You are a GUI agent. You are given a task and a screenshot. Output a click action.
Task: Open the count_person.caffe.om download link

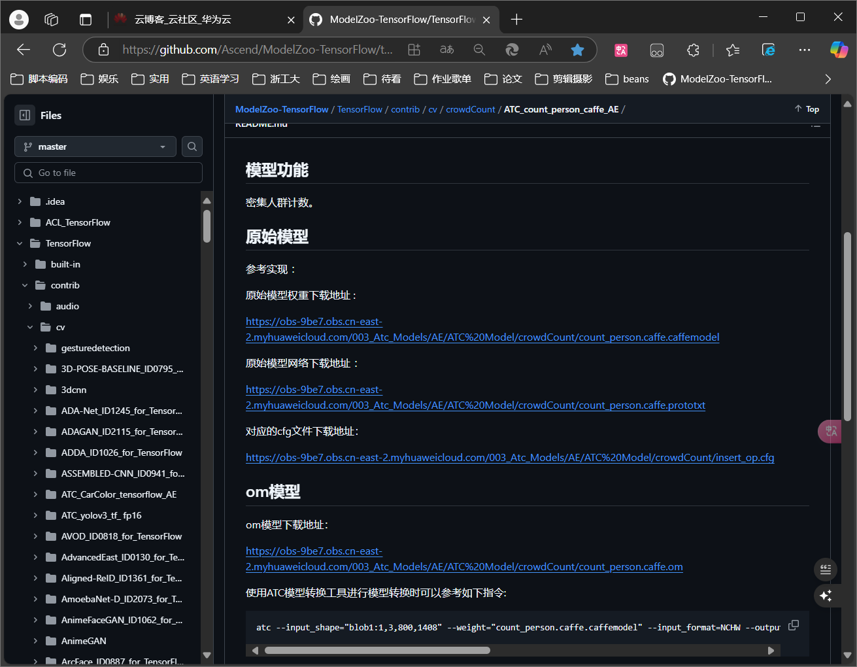pyautogui.click(x=464, y=559)
